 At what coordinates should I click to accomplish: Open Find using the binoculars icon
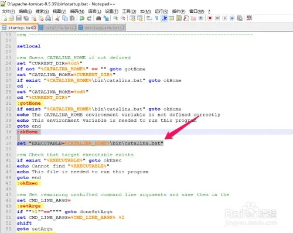(98, 18)
